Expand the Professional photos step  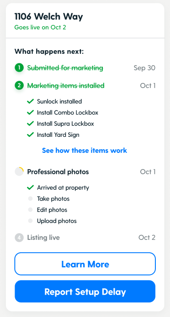58,172
